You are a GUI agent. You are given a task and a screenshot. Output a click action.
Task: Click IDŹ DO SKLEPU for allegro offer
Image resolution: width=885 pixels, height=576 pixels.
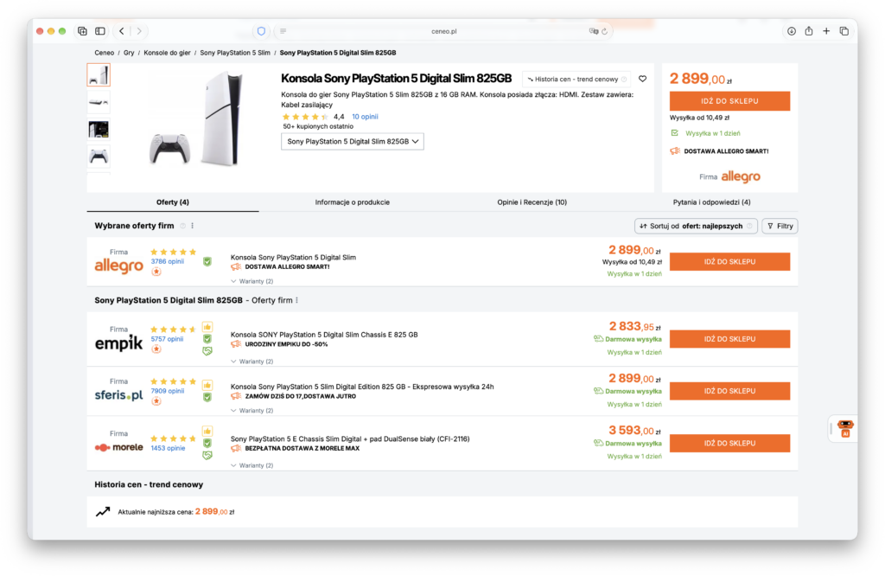pyautogui.click(x=729, y=261)
